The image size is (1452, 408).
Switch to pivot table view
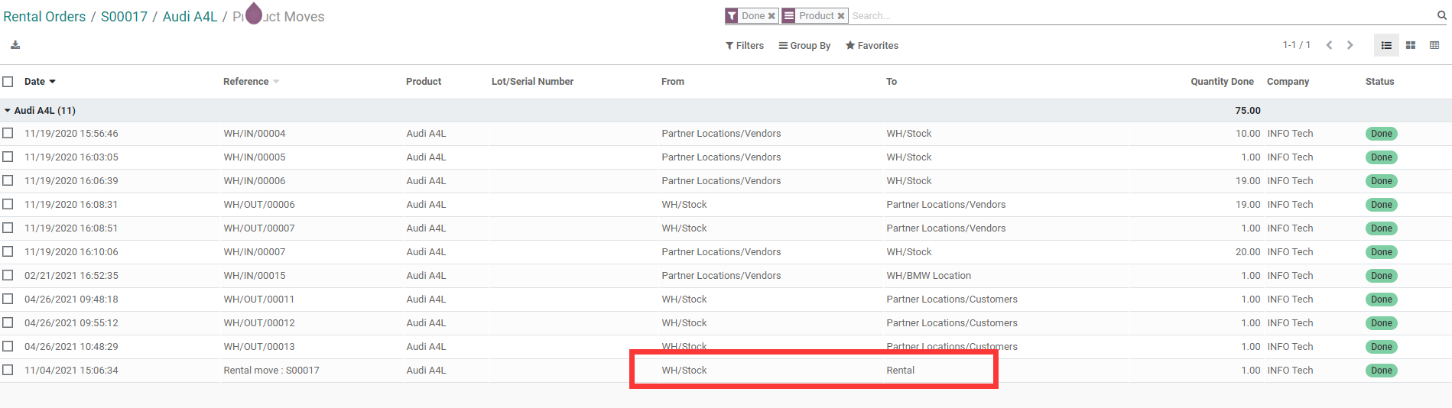click(1434, 45)
